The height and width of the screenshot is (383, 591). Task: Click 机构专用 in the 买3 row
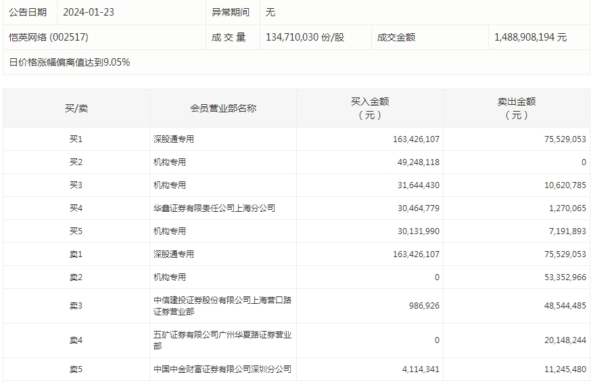click(170, 185)
